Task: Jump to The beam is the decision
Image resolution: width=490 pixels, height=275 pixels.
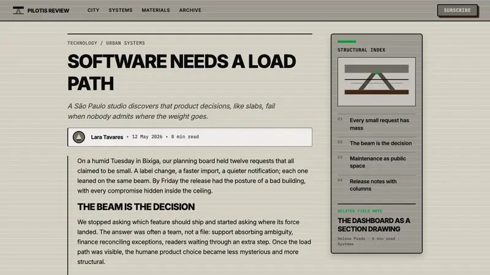Action: click(x=377, y=143)
